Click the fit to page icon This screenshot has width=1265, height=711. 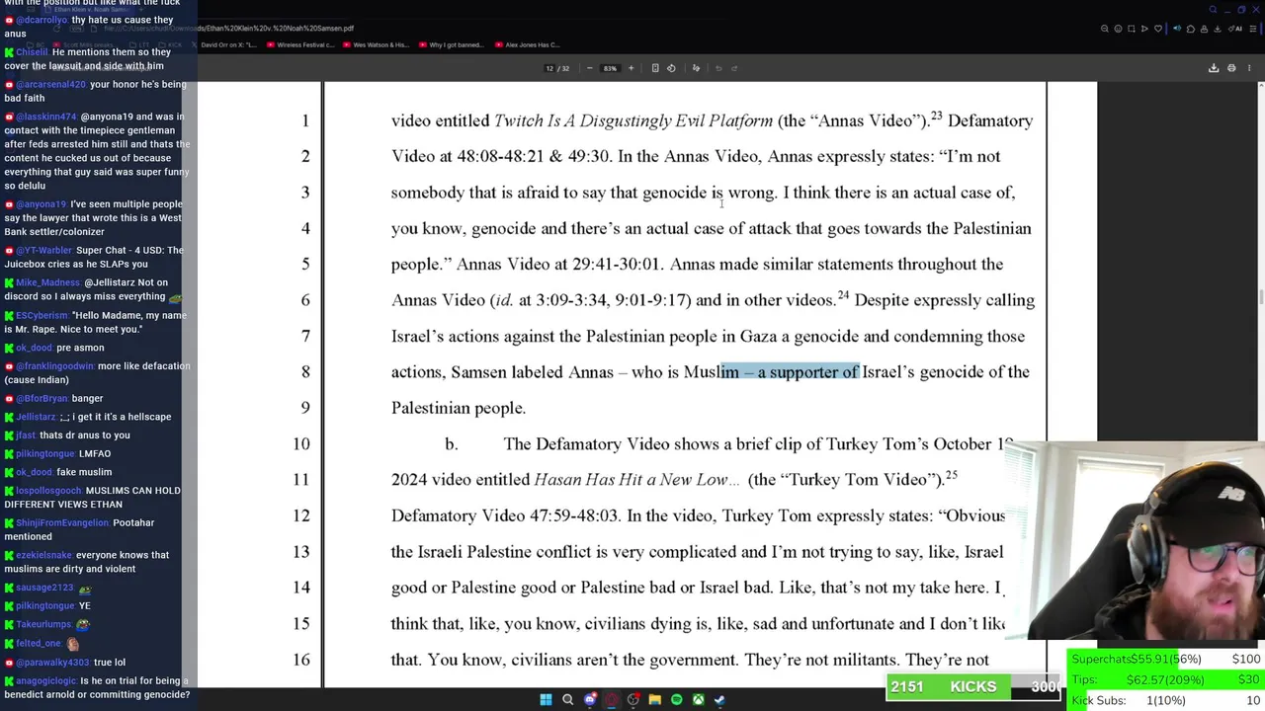point(655,68)
